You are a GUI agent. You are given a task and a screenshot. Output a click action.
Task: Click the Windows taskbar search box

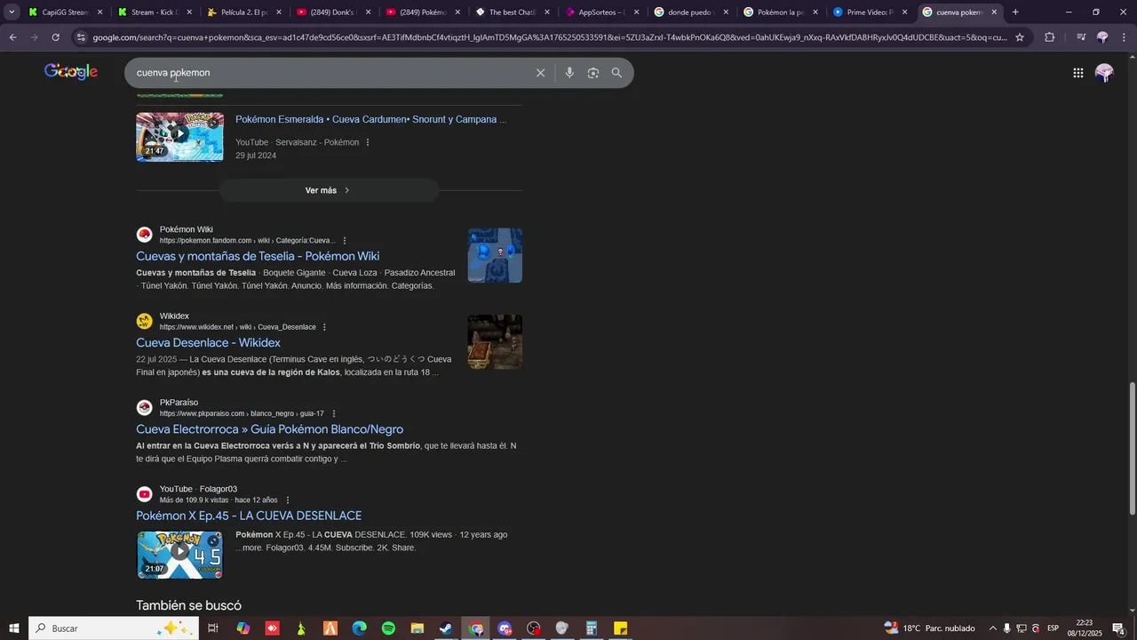pos(114,628)
